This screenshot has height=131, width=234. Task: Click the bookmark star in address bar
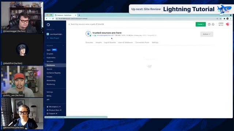[220, 19]
